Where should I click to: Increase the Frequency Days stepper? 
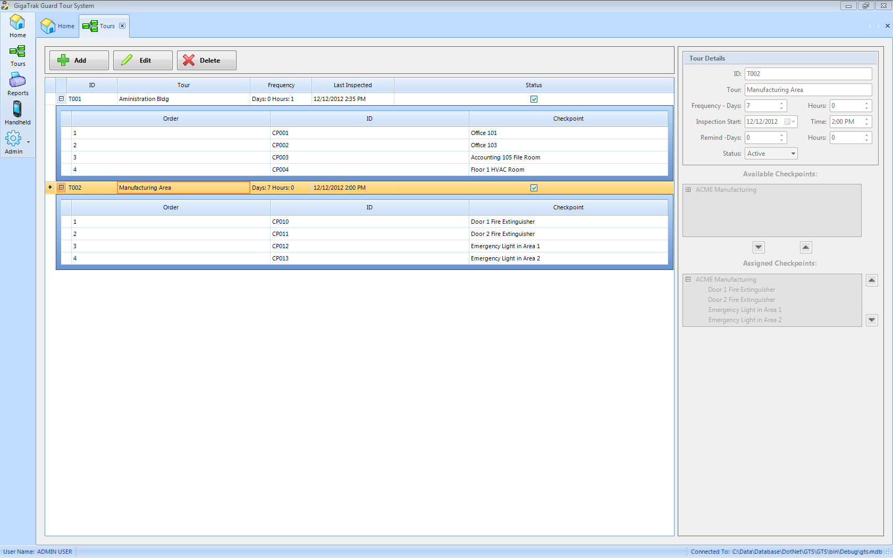[x=781, y=103]
